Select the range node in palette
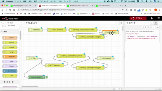The image size is (162, 91). [x=10, y=52]
